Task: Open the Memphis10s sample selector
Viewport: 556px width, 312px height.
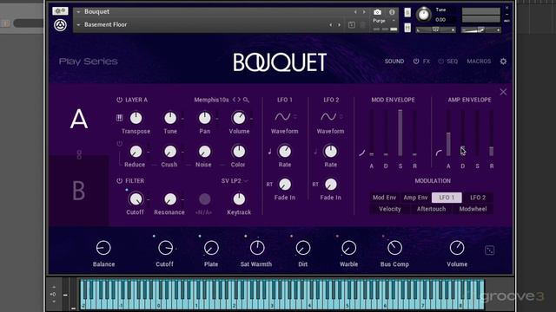Action: pos(211,101)
